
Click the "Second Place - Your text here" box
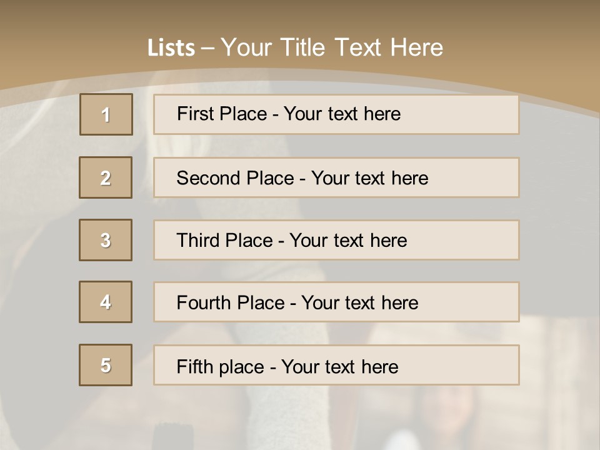[336, 177]
